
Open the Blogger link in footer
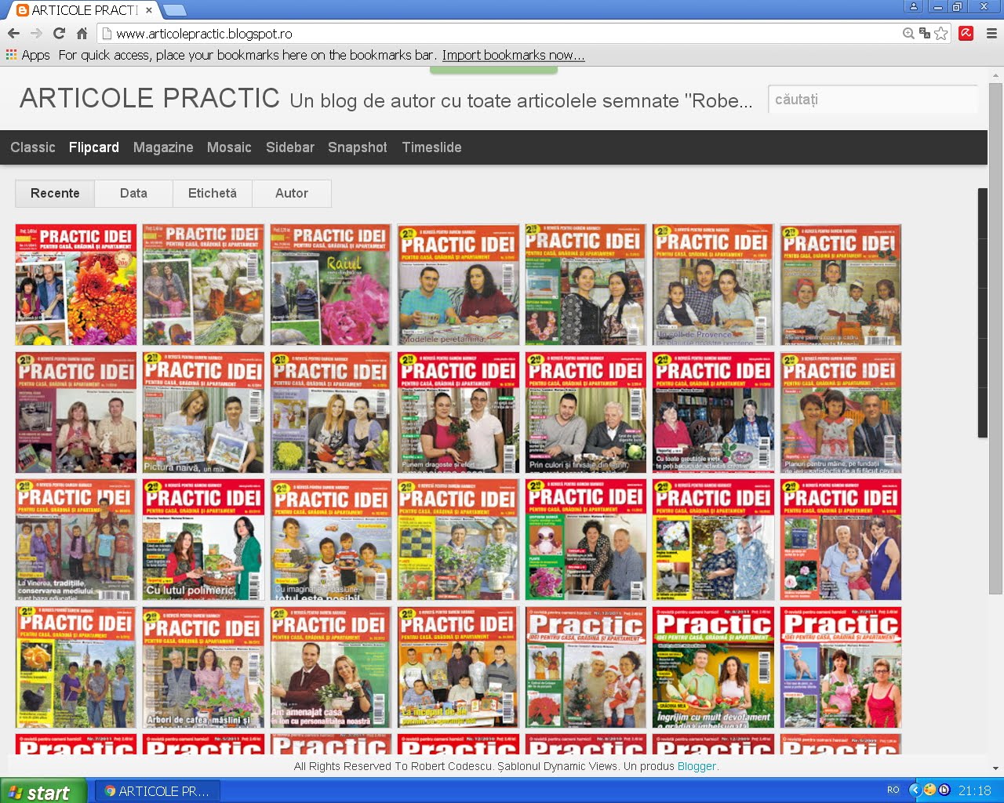pos(697,766)
